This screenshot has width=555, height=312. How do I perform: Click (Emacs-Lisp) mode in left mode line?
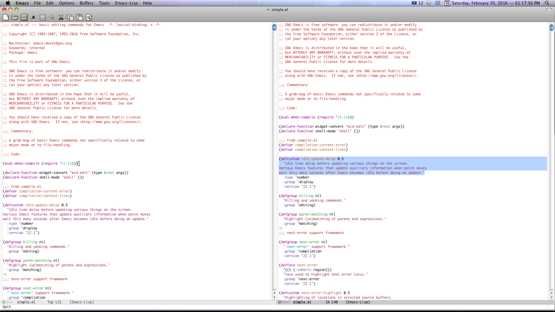[82, 302]
